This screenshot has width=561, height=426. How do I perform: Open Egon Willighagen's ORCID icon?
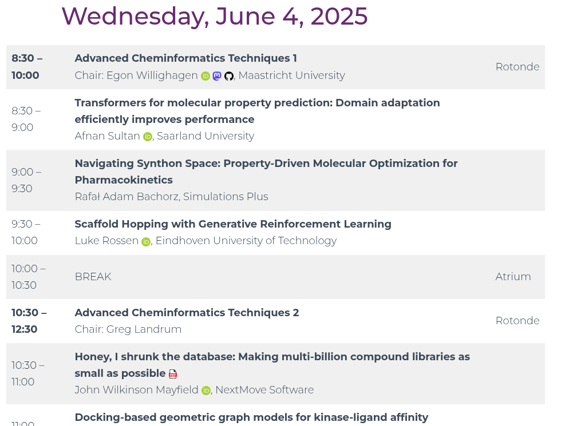point(206,76)
